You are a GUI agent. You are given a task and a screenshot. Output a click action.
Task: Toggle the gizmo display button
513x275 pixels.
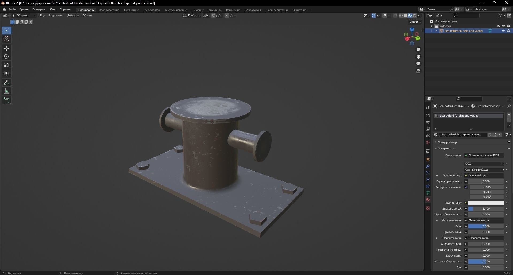click(x=374, y=16)
